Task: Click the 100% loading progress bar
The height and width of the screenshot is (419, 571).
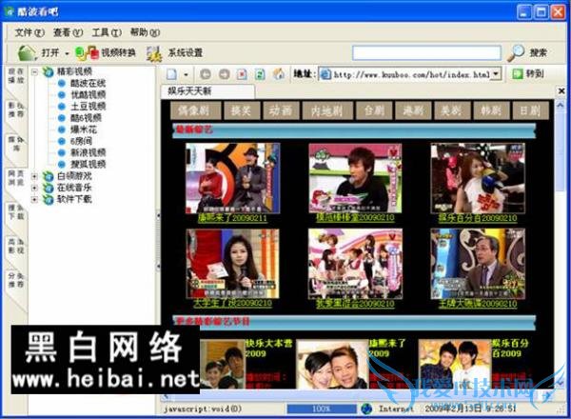Action: point(322,409)
